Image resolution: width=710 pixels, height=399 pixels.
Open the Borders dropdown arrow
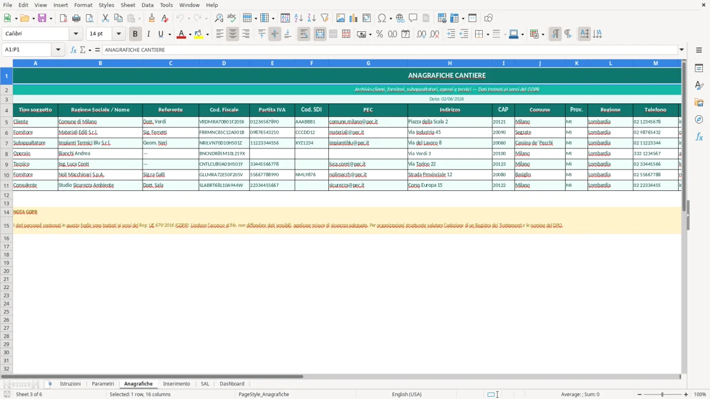point(488,34)
